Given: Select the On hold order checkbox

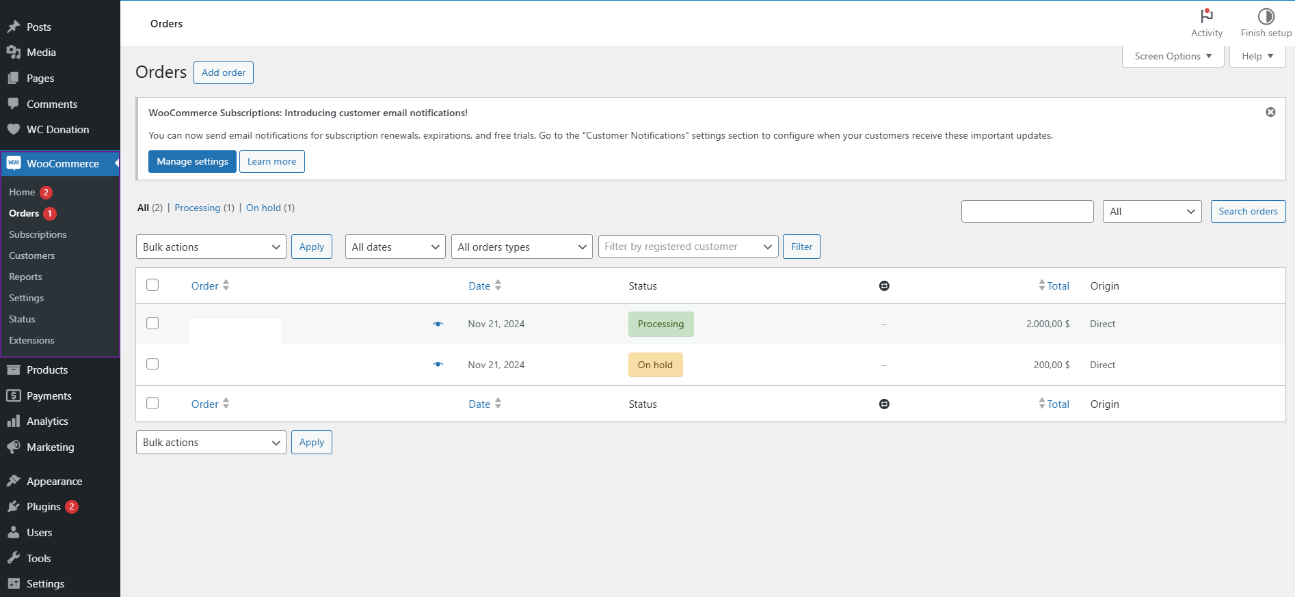Looking at the screenshot, I should tap(152, 363).
